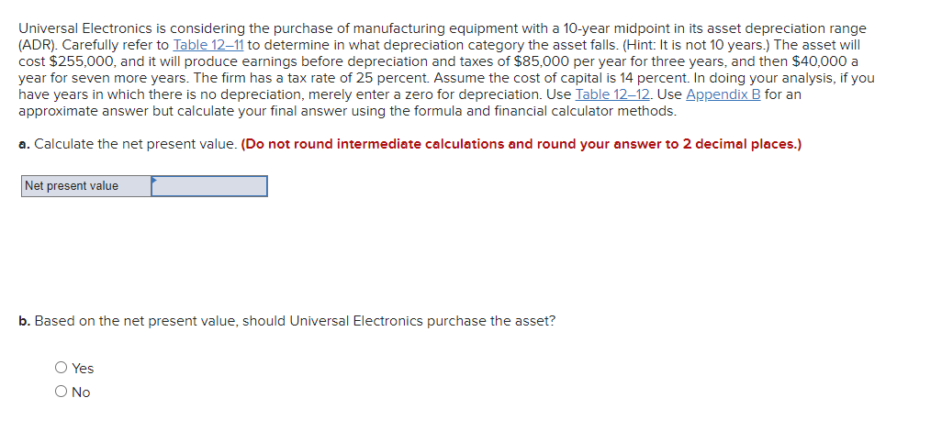
Task: Open the Appendix B link
Action: click(x=723, y=94)
